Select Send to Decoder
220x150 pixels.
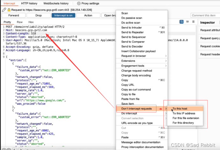tap(142, 47)
